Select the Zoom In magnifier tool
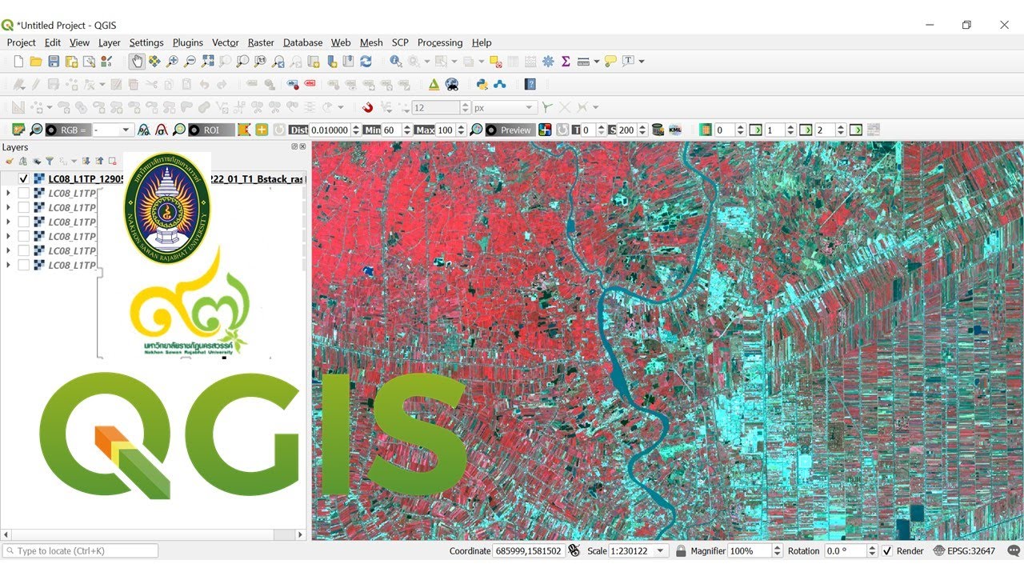The image size is (1024, 576). [x=172, y=62]
